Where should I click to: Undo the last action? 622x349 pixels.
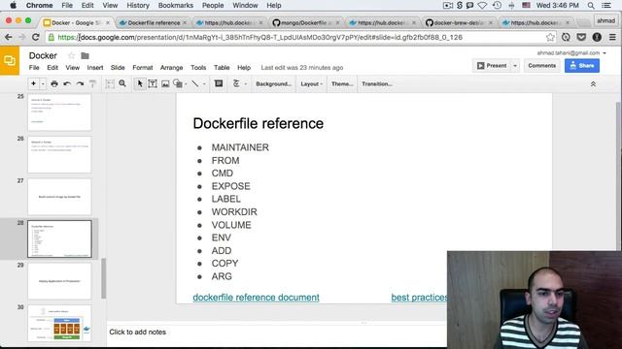pos(67,84)
